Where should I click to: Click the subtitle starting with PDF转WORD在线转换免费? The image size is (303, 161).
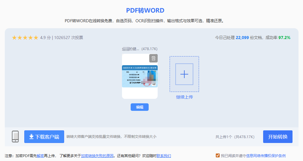point(145,21)
